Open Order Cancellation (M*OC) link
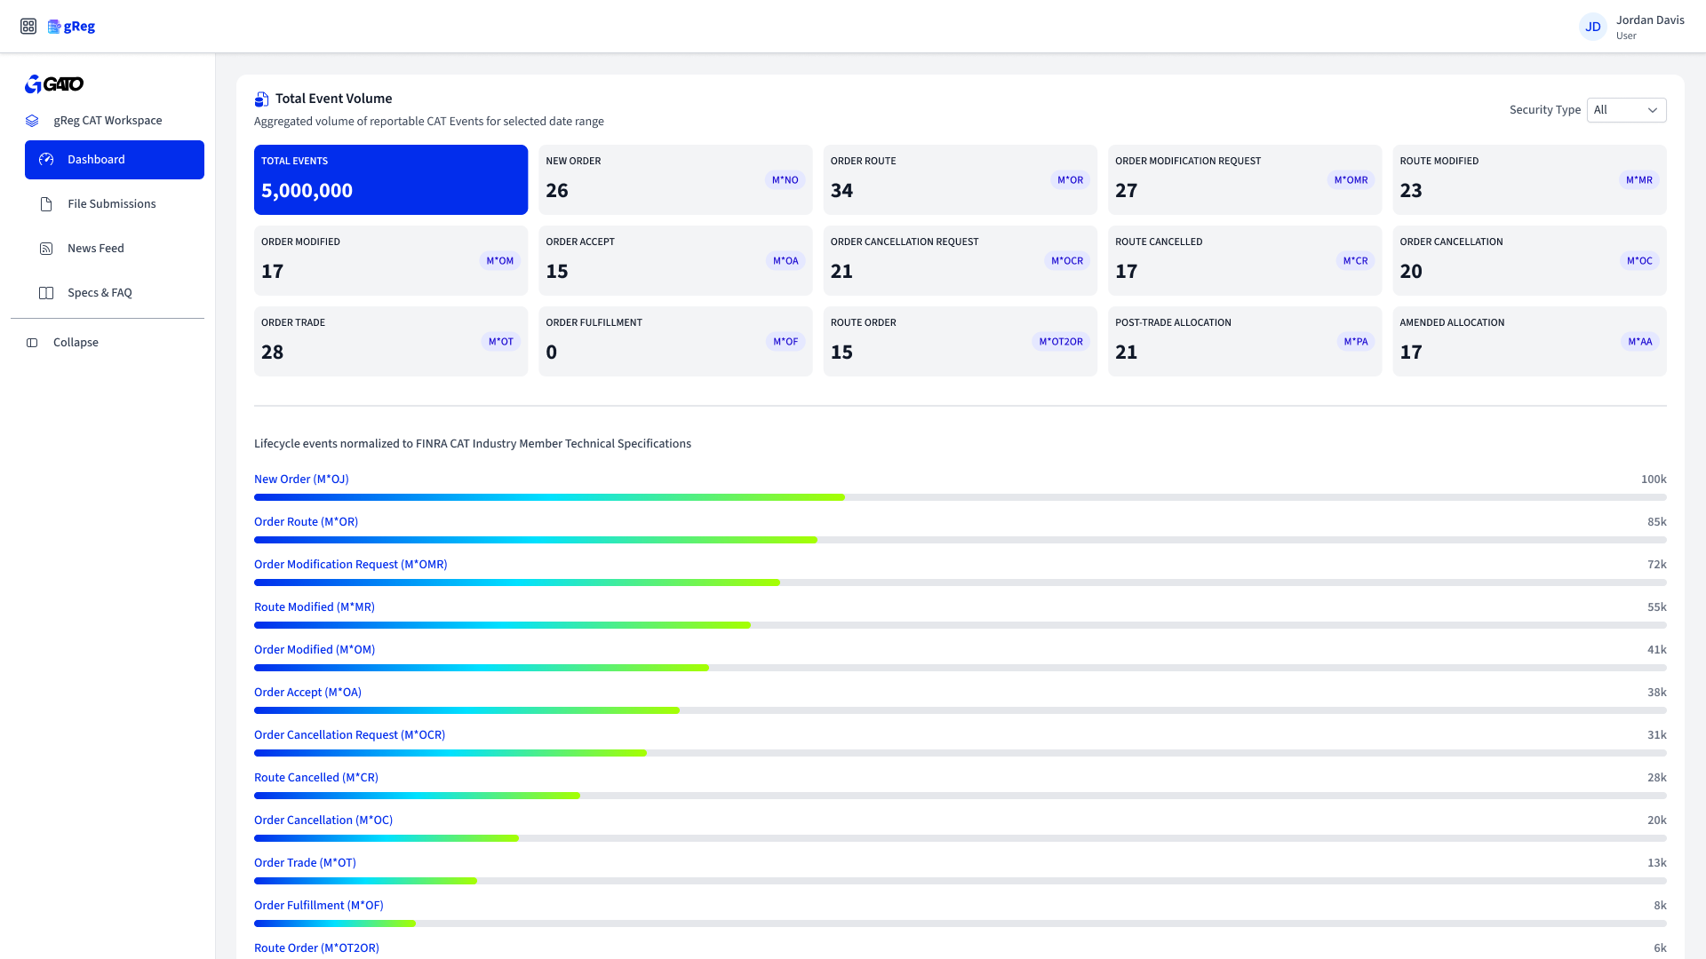The width and height of the screenshot is (1706, 959). [323, 820]
